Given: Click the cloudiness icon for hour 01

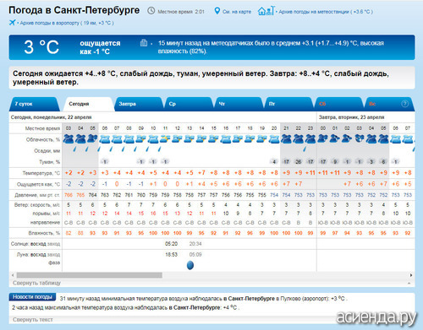Looking at the screenshot, I should point(335,139).
